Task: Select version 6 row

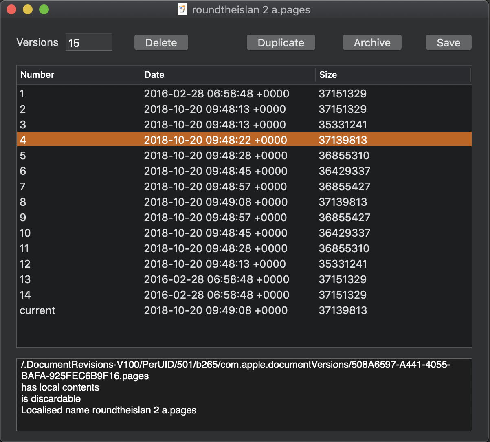Action: click(x=244, y=171)
